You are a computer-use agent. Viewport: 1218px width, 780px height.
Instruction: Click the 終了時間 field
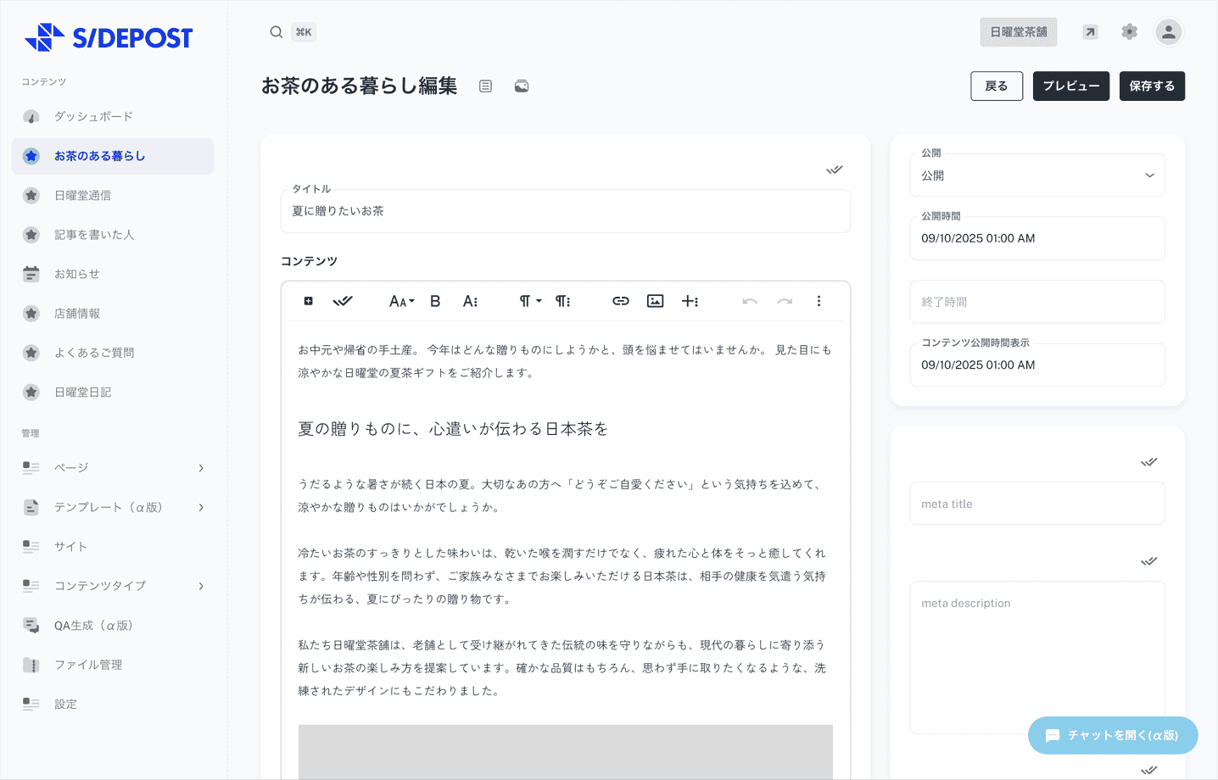coord(1037,302)
